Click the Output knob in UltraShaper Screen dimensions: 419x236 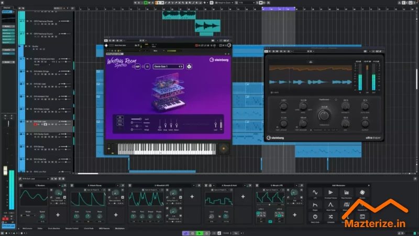[x=365, y=124]
